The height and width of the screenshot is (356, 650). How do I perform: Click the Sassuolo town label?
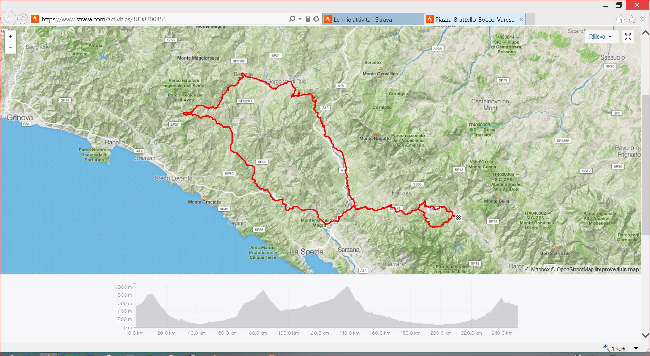pyautogui.click(x=612, y=57)
